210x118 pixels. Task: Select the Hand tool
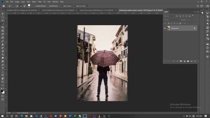[x=3, y=78]
